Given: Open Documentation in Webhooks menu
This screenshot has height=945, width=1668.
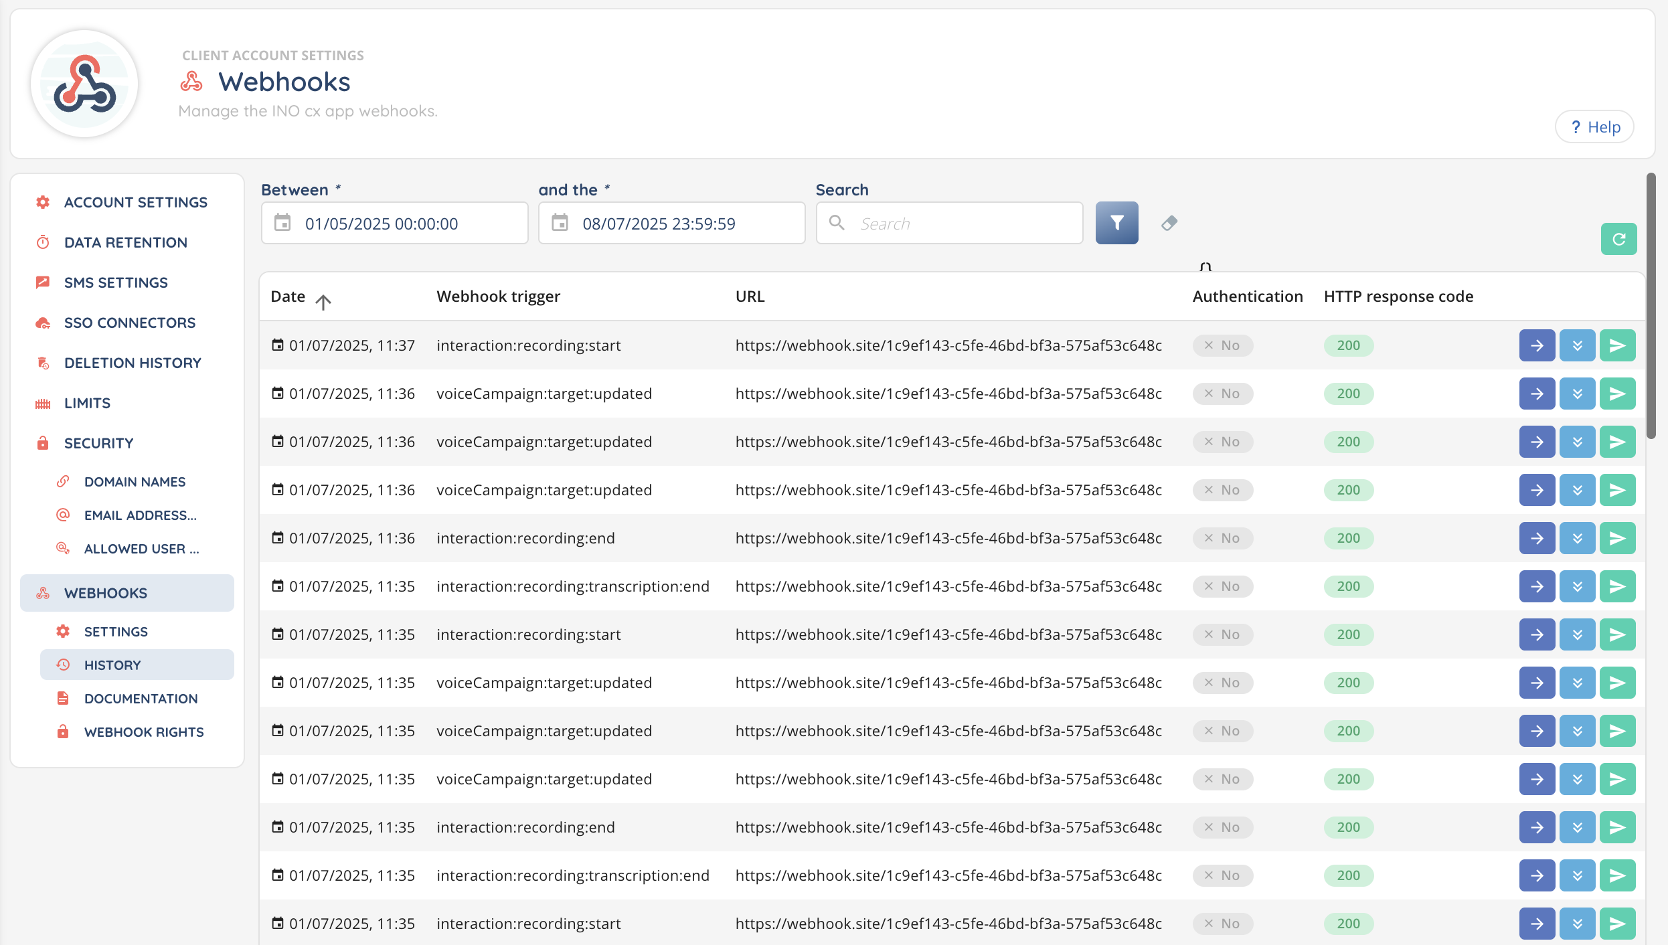Looking at the screenshot, I should pyautogui.click(x=141, y=699).
